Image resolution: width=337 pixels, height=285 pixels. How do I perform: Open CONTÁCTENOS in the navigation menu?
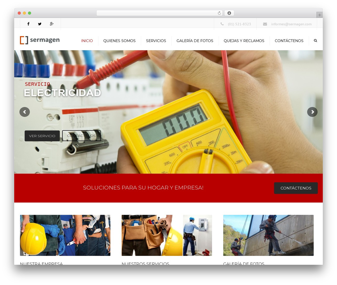(289, 41)
